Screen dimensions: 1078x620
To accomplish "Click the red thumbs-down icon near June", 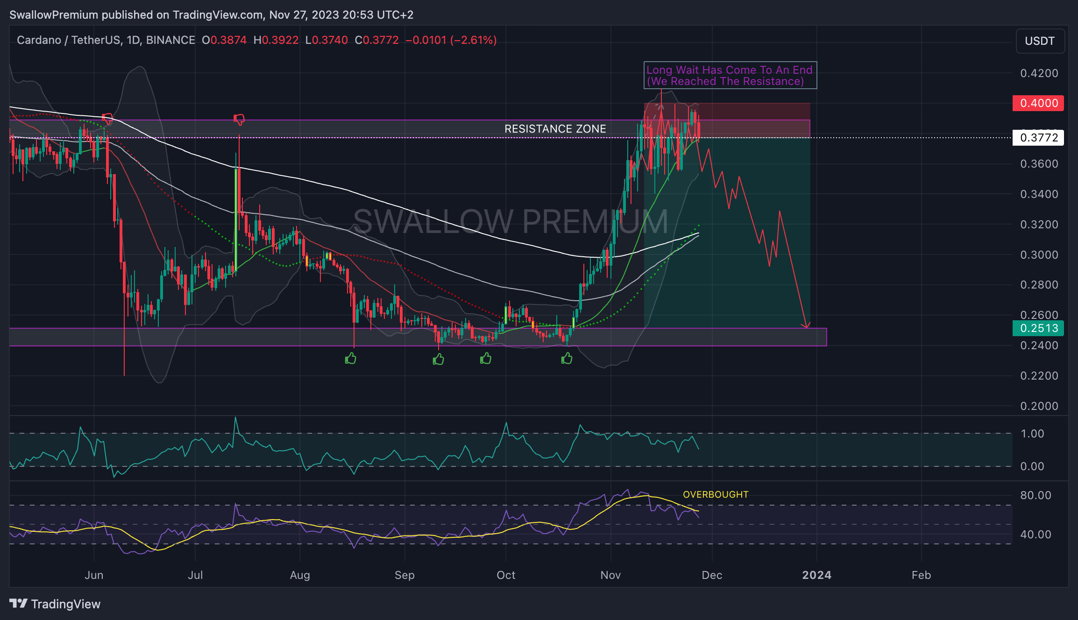I will point(107,119).
